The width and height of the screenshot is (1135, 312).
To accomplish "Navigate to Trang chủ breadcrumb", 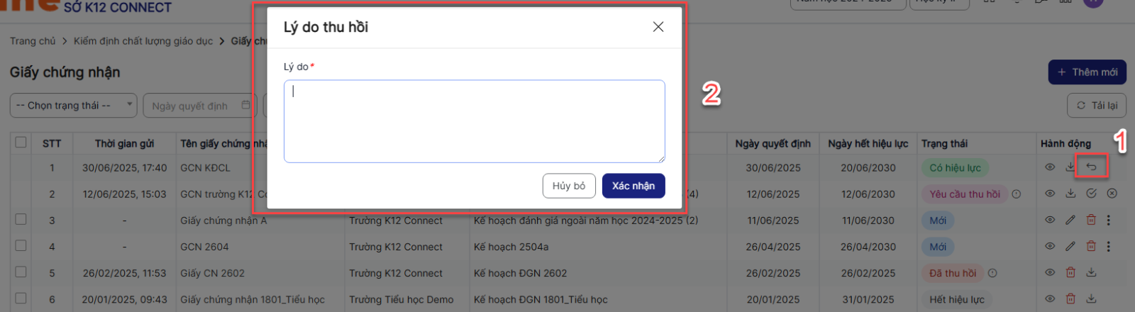I will 33,41.
